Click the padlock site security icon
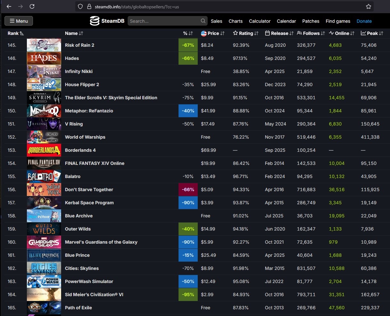The image size is (390, 316). click(x=89, y=6)
